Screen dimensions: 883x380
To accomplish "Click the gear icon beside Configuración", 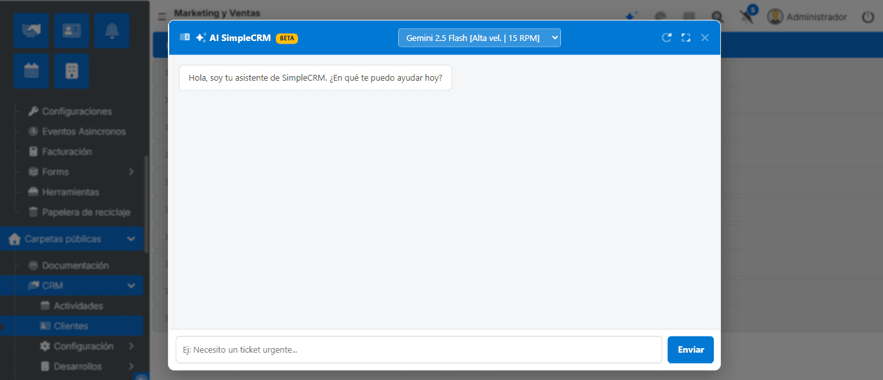I will [45, 346].
